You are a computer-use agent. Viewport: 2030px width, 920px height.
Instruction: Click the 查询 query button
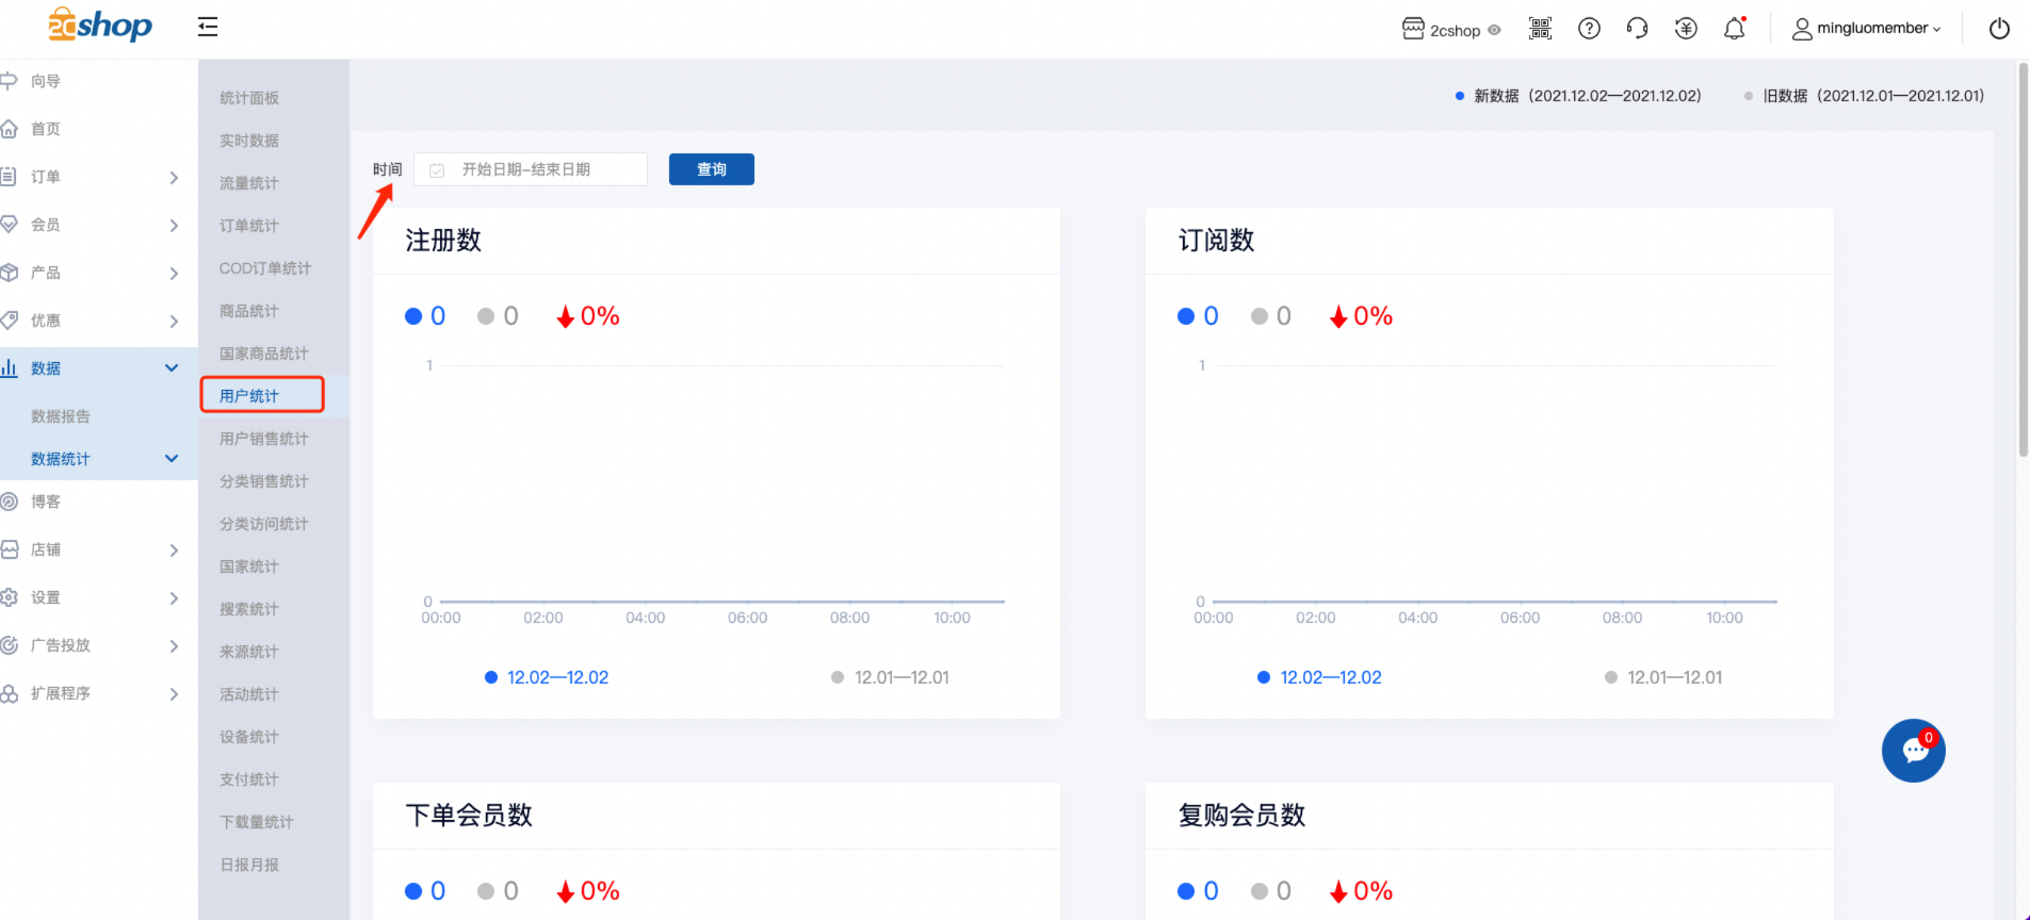(711, 169)
